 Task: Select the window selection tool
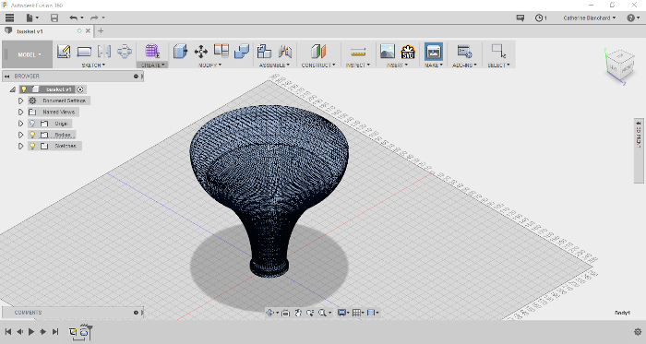click(x=498, y=51)
